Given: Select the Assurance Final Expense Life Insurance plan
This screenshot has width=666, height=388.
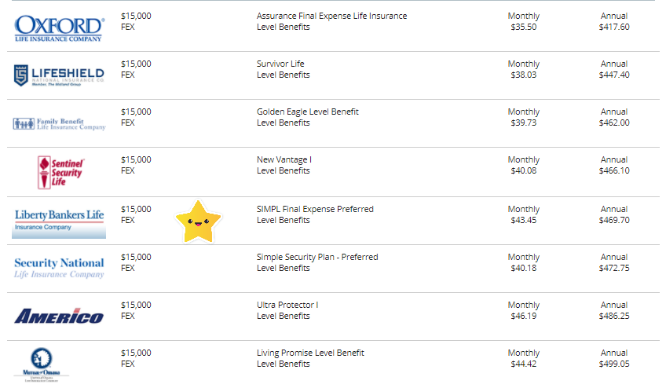Looking at the screenshot, I should click(331, 16).
